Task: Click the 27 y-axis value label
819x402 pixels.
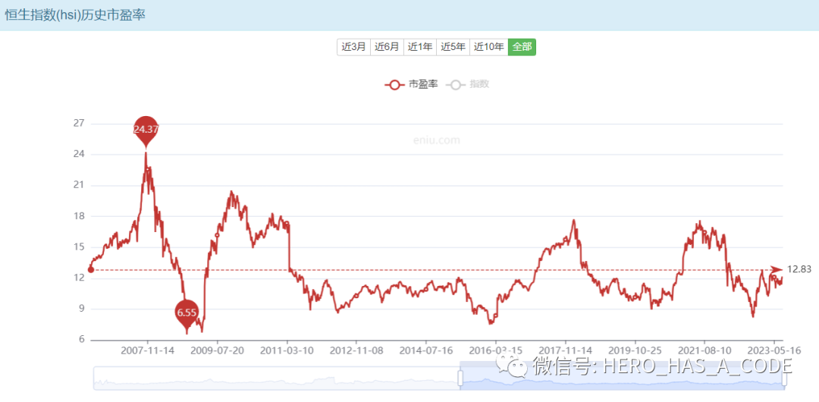Action: (80, 124)
